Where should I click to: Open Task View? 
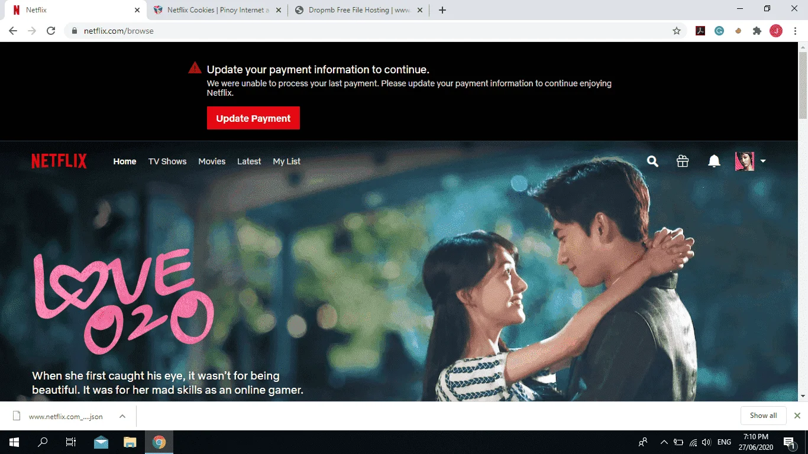click(x=71, y=442)
